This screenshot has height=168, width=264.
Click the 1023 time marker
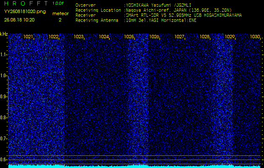pyautogui.click(x=78, y=37)
